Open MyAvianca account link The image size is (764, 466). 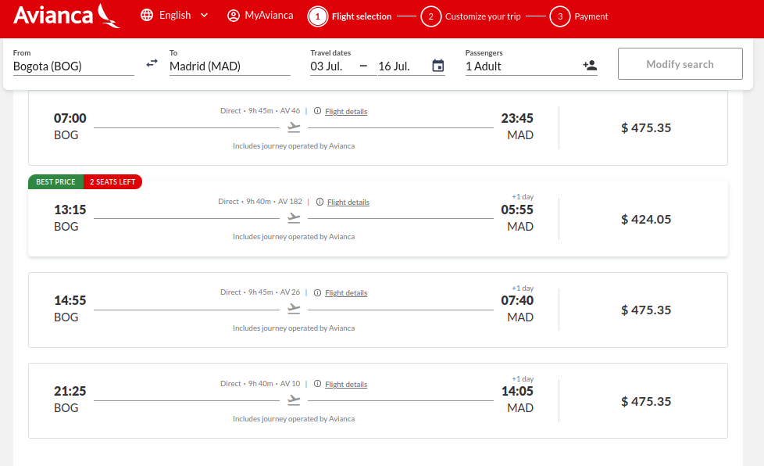click(269, 16)
